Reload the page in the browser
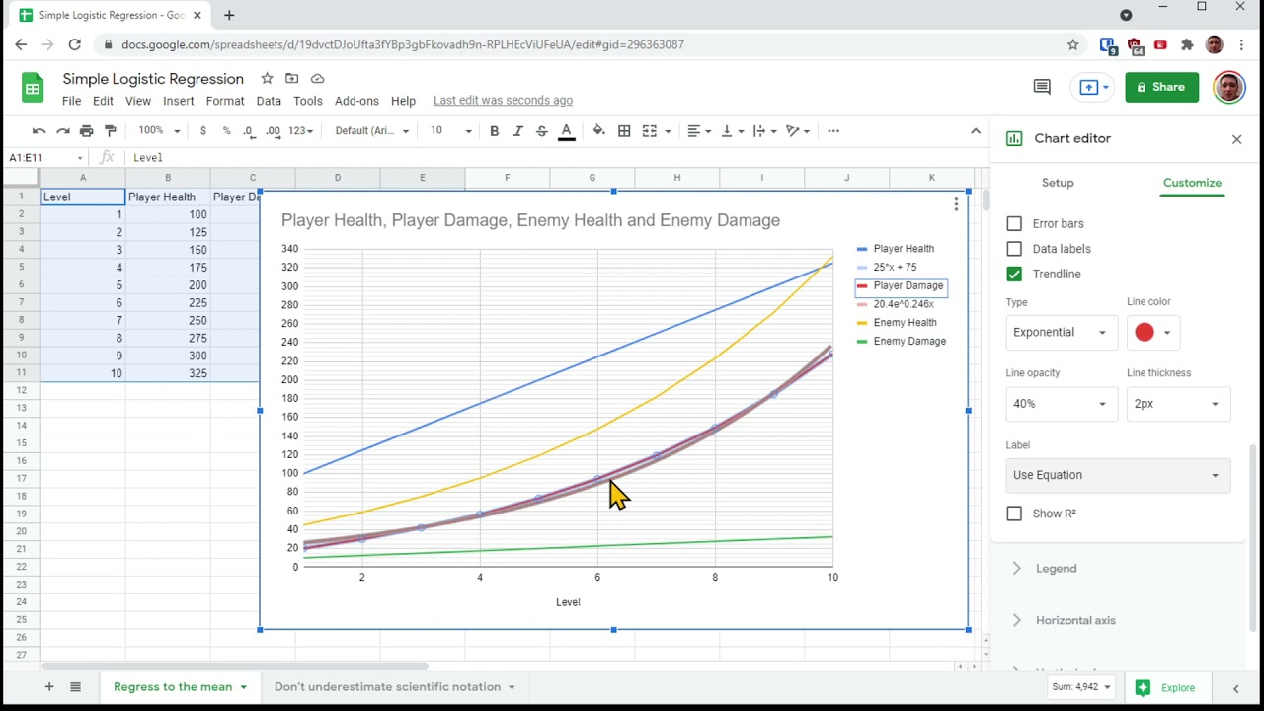Image resolution: width=1264 pixels, height=711 pixels. tap(74, 44)
